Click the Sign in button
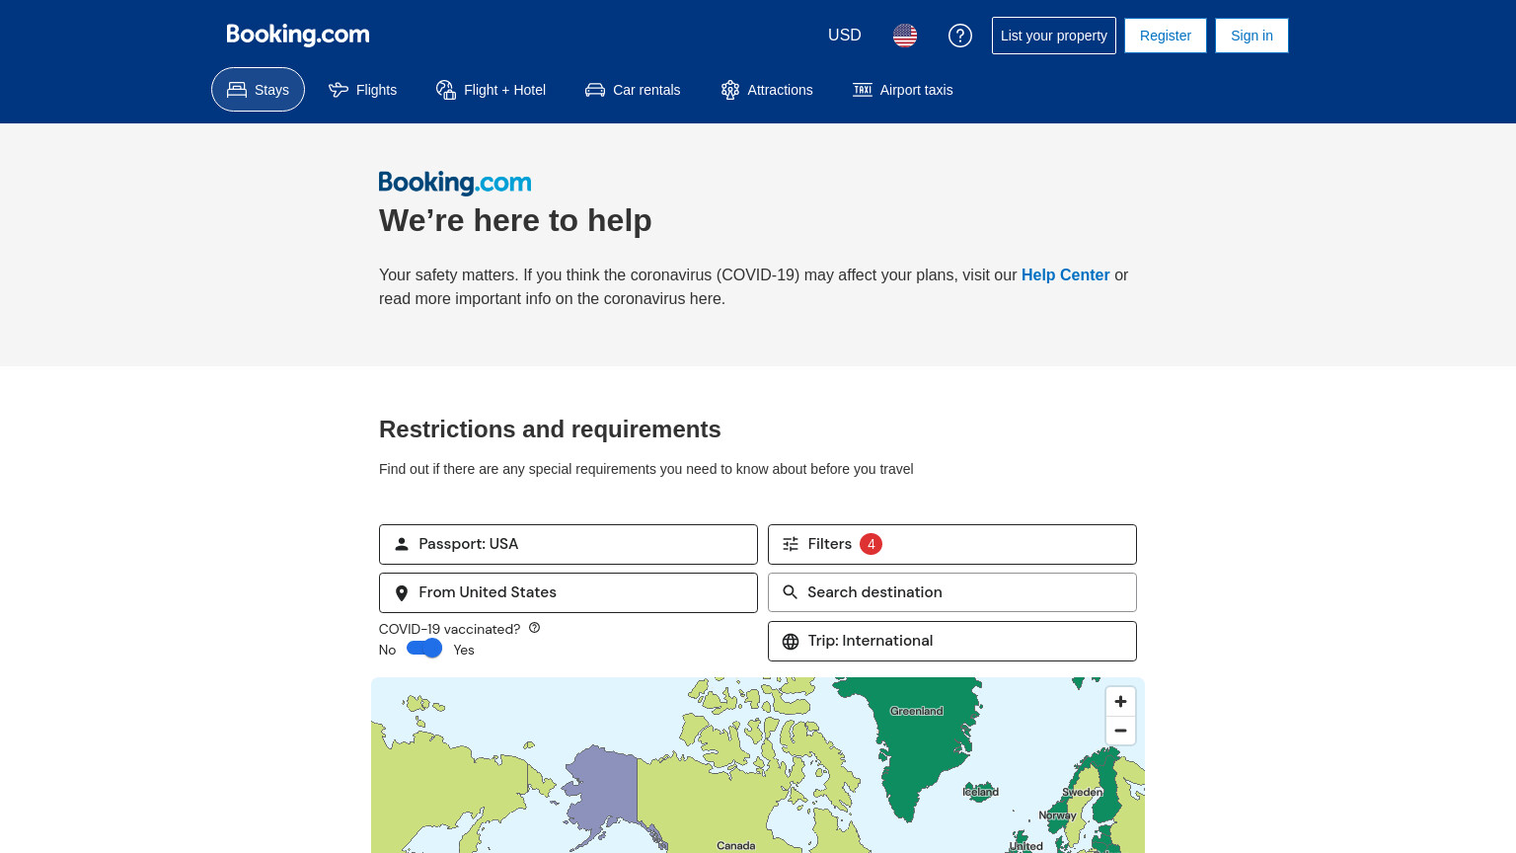 point(1251,36)
